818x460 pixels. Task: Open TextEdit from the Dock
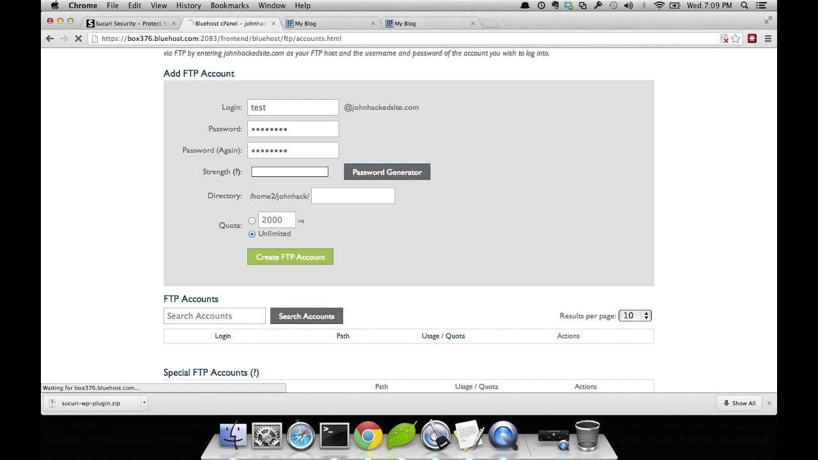point(469,434)
